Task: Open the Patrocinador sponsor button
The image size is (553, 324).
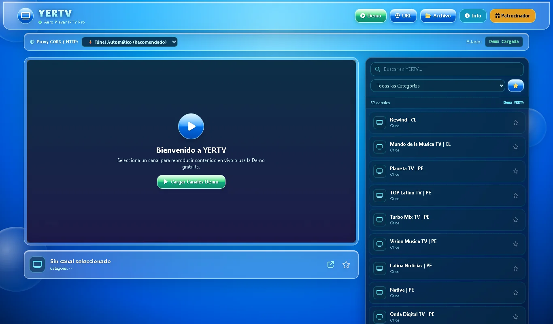Action: [513, 16]
